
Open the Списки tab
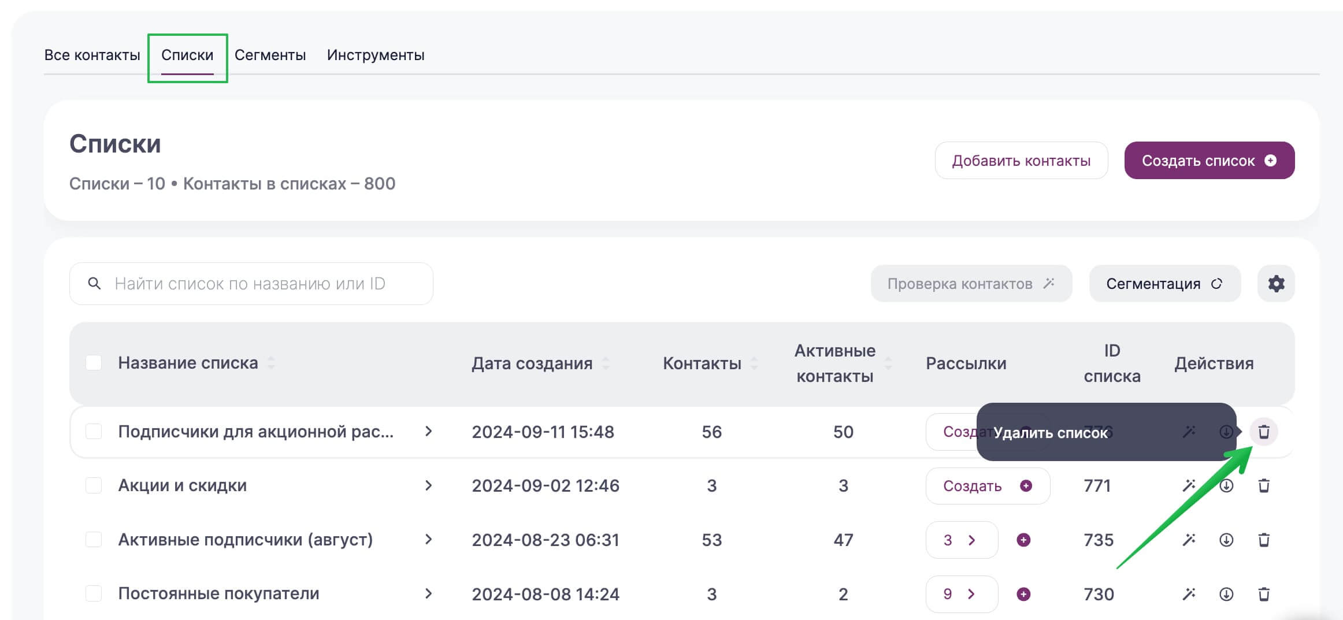[x=187, y=55]
